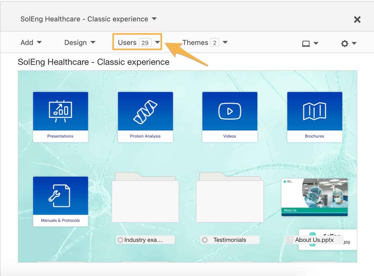
Task: Click the Presentations label
Action: pyautogui.click(x=60, y=136)
